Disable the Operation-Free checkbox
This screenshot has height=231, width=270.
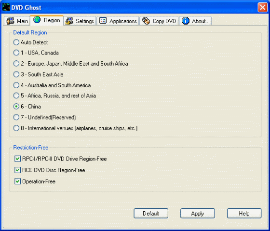(17, 181)
